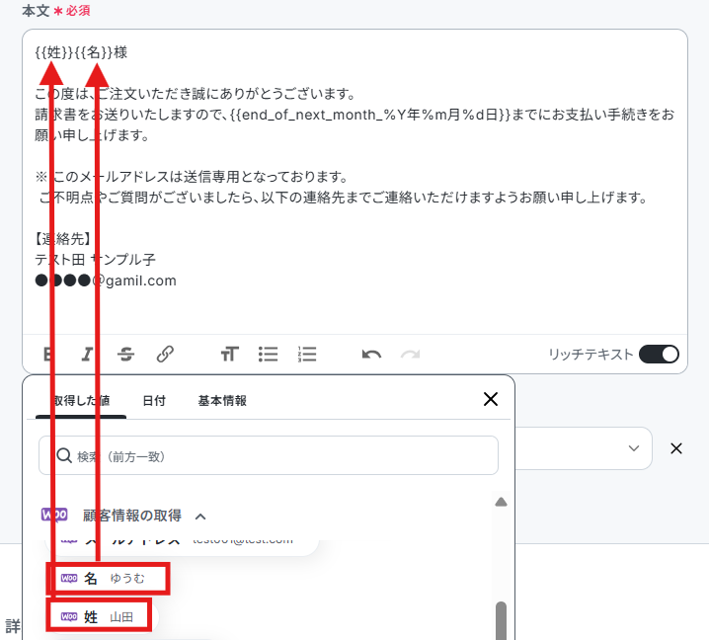Image resolution: width=709 pixels, height=640 pixels.
Task: Open the dropdown behind the popup
Action: coord(634,448)
